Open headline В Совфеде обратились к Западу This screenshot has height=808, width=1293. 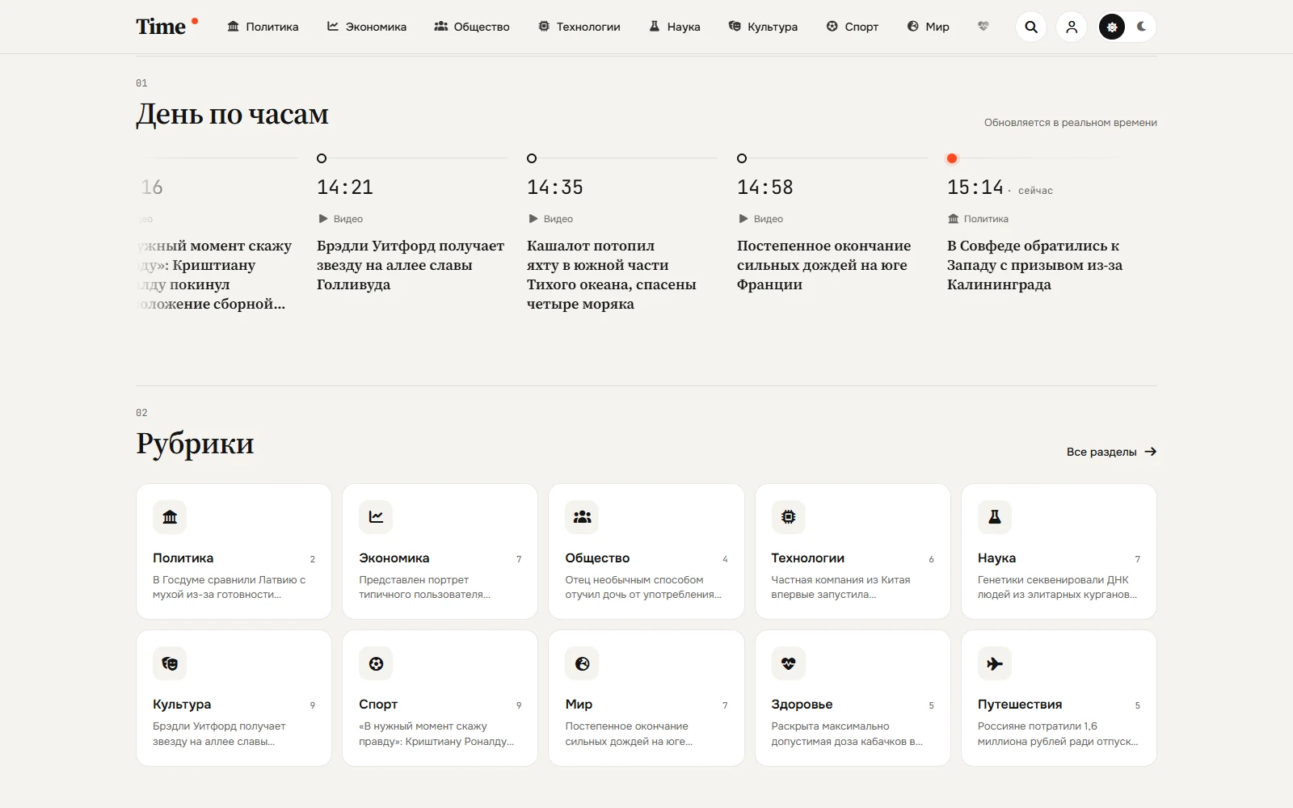1034,265
